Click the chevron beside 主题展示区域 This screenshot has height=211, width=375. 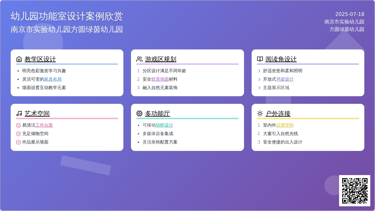pos(259,88)
